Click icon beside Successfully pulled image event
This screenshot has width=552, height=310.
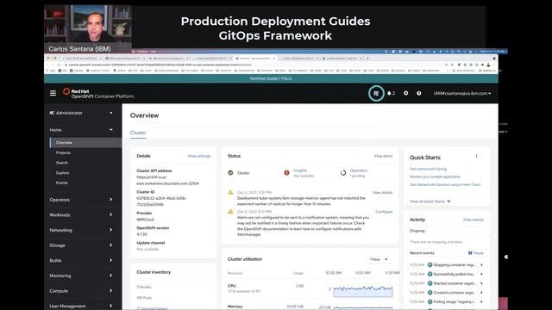(x=430, y=274)
